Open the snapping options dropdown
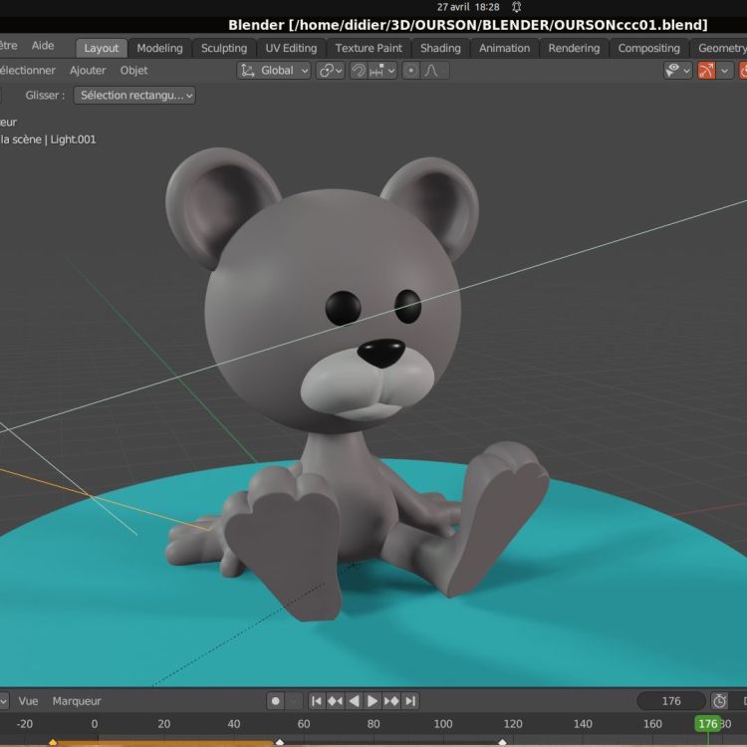This screenshot has width=747, height=747. pyautogui.click(x=382, y=71)
